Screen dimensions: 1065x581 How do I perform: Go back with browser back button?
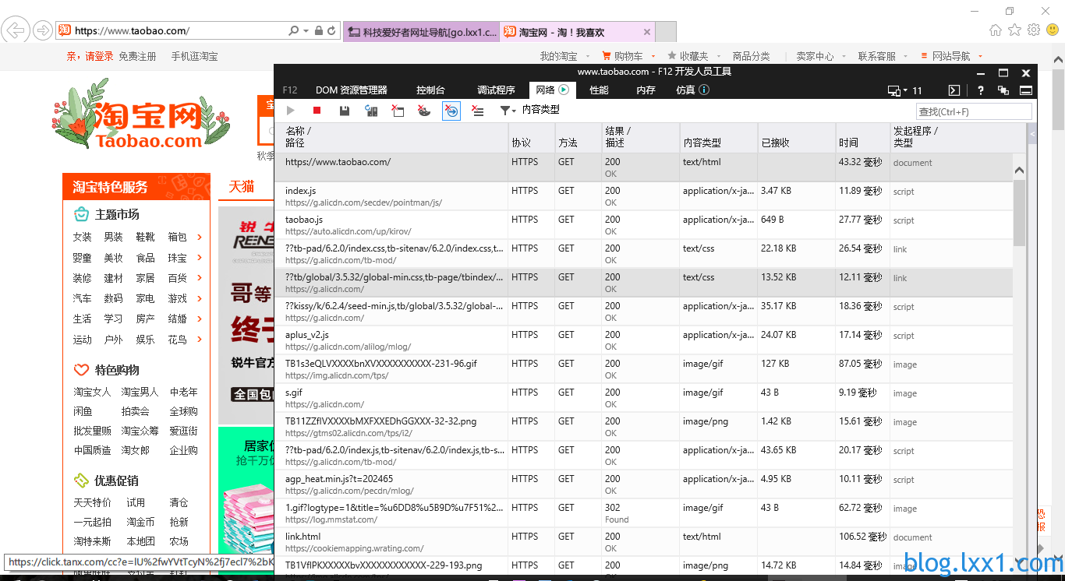coord(16,30)
